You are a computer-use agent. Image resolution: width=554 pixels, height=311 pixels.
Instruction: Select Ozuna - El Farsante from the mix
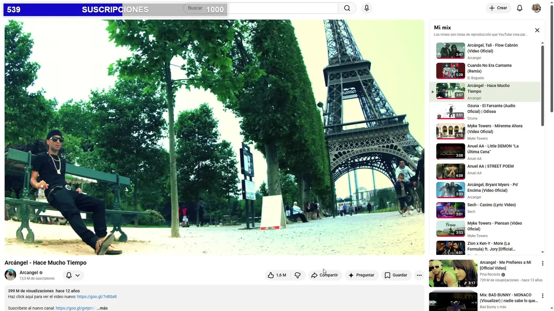pyautogui.click(x=485, y=111)
